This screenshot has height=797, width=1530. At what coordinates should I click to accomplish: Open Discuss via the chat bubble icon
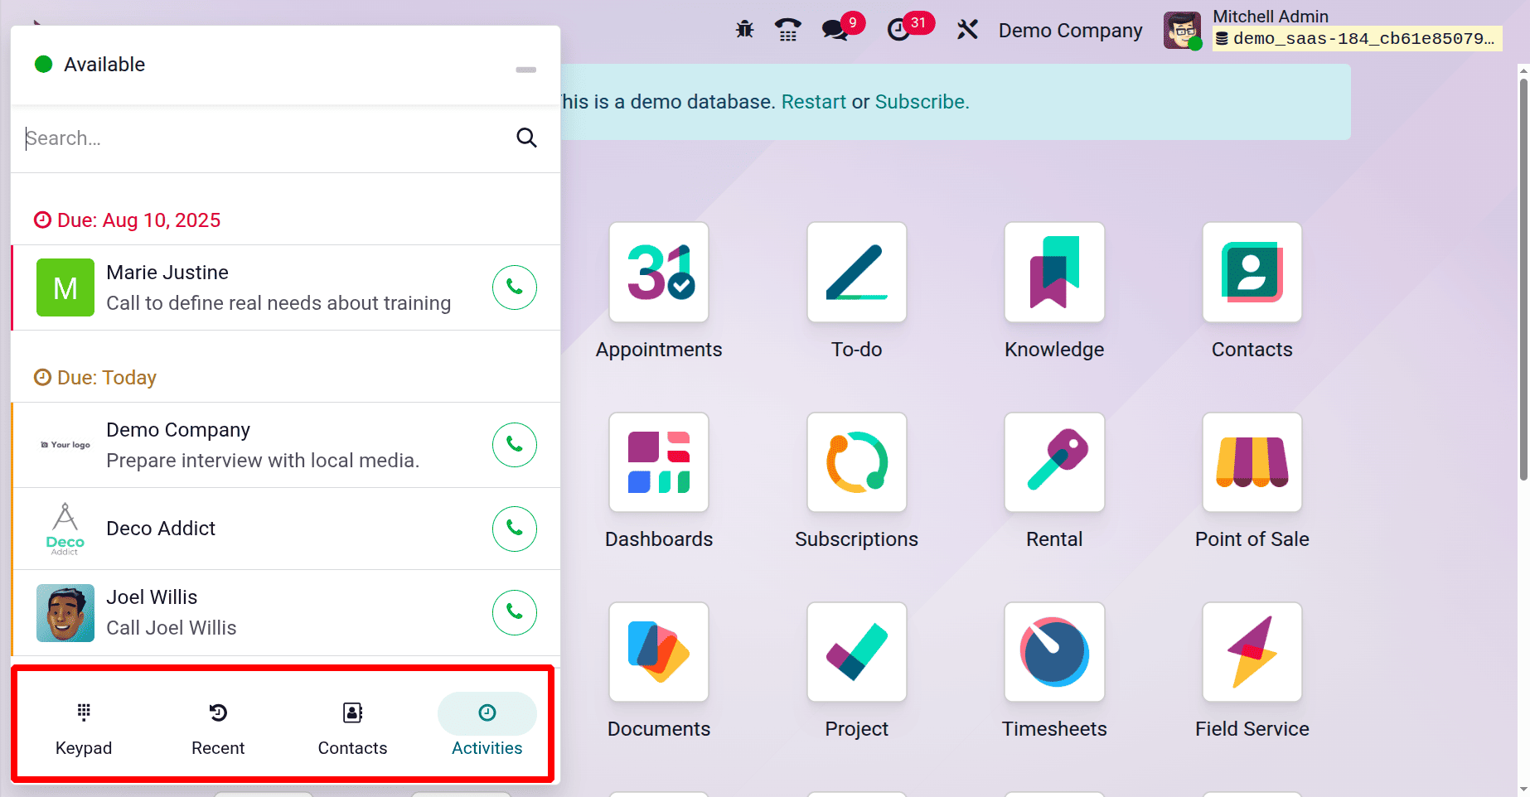click(x=835, y=29)
